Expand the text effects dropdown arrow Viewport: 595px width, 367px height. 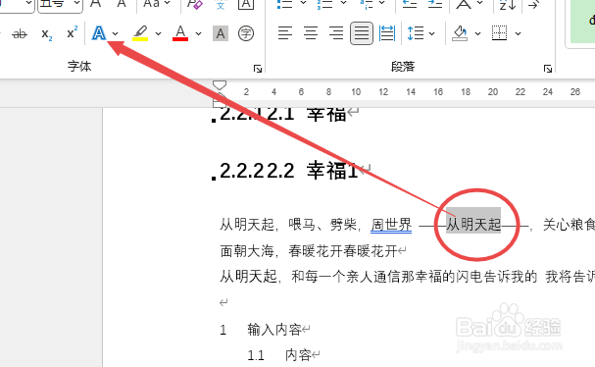click(x=116, y=33)
